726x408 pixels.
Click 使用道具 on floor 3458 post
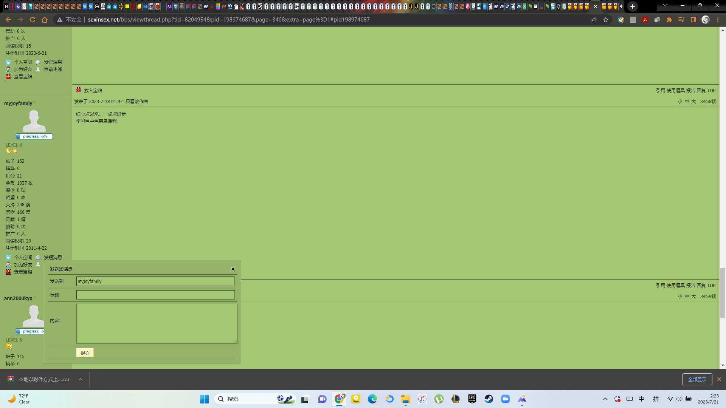(675, 91)
